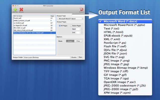Switch Mode to Flow
The height and width of the screenshot is (100, 160).
click(x=78, y=41)
